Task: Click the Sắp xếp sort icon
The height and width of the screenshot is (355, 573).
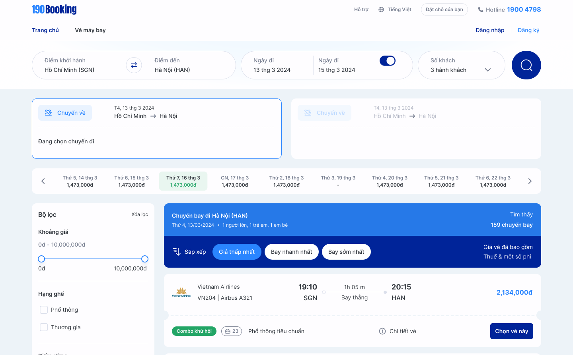Action: coord(177,251)
